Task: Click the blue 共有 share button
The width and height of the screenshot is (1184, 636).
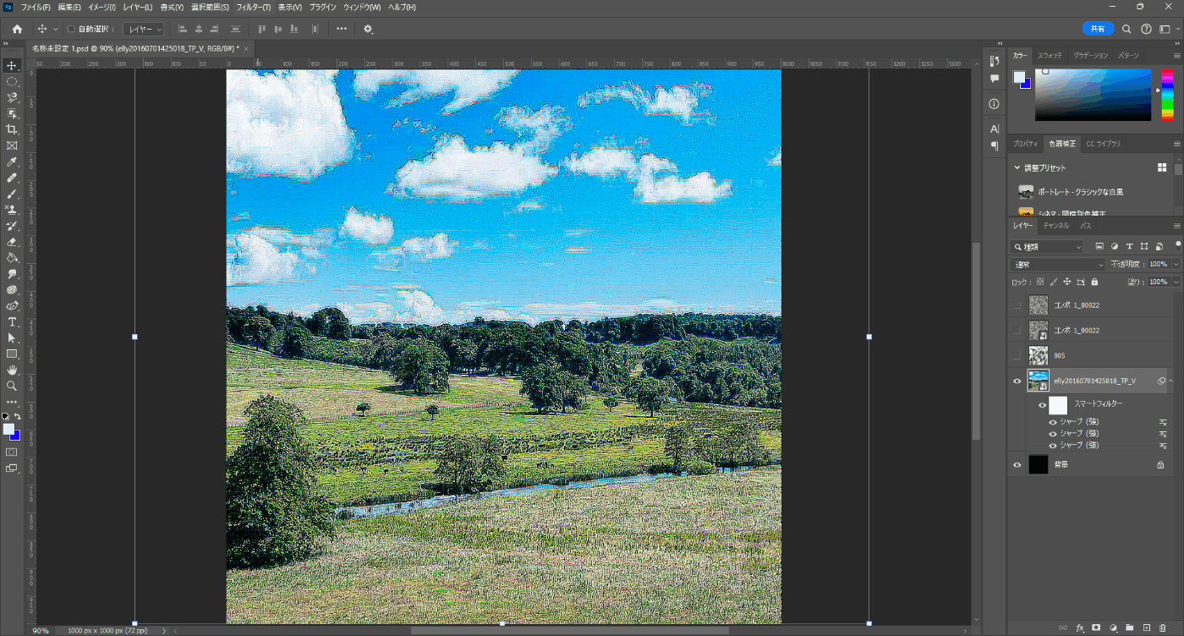Action: pyautogui.click(x=1098, y=29)
